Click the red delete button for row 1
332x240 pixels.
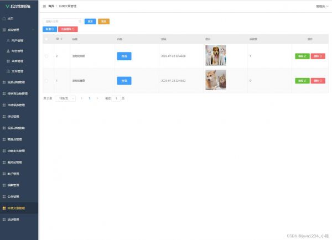pyautogui.click(x=318, y=81)
